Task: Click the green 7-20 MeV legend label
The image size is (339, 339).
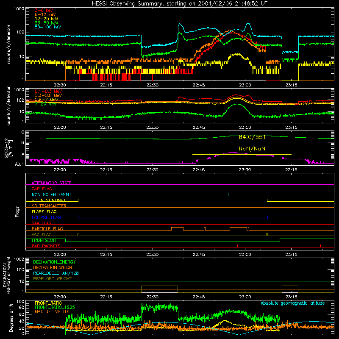Action: click(46, 104)
